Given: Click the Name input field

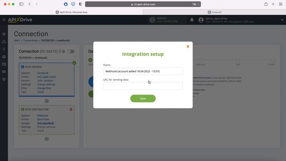Looking at the screenshot, I should 143,72.
